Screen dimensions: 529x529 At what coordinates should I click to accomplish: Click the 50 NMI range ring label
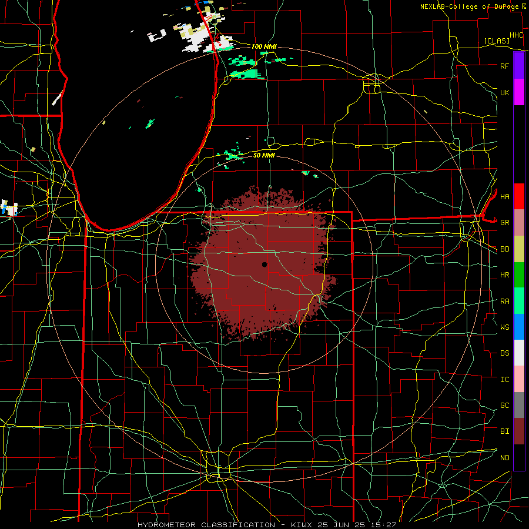[x=264, y=155]
